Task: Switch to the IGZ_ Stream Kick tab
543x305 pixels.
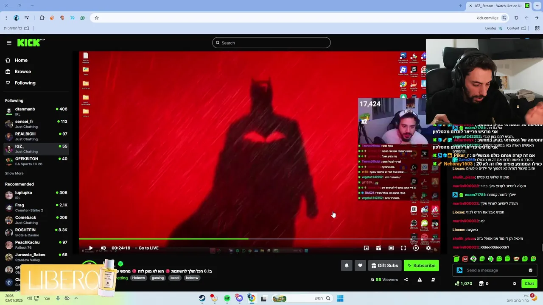Action: click(x=500, y=6)
